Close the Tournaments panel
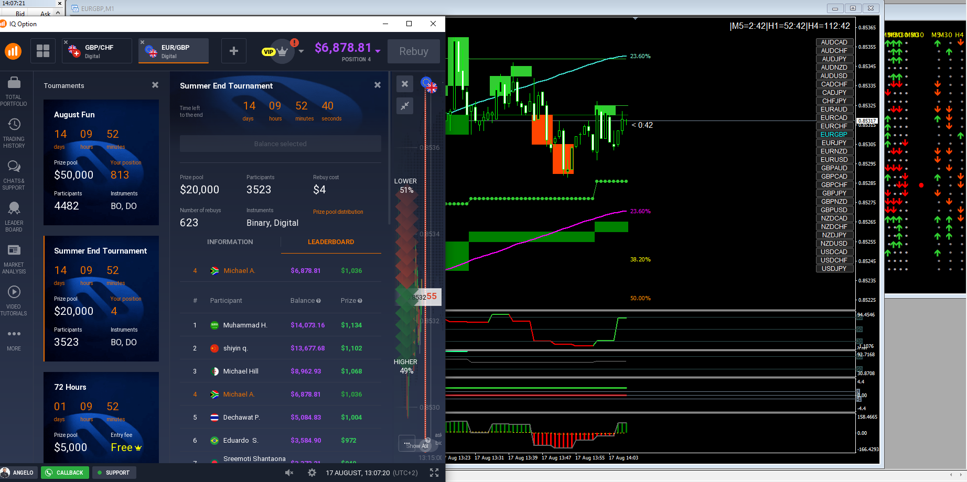Viewport: 967px width, 482px height. point(155,85)
